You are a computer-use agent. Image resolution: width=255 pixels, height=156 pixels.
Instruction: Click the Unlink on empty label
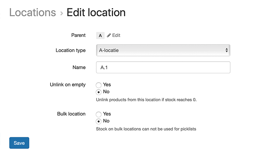point(68,85)
